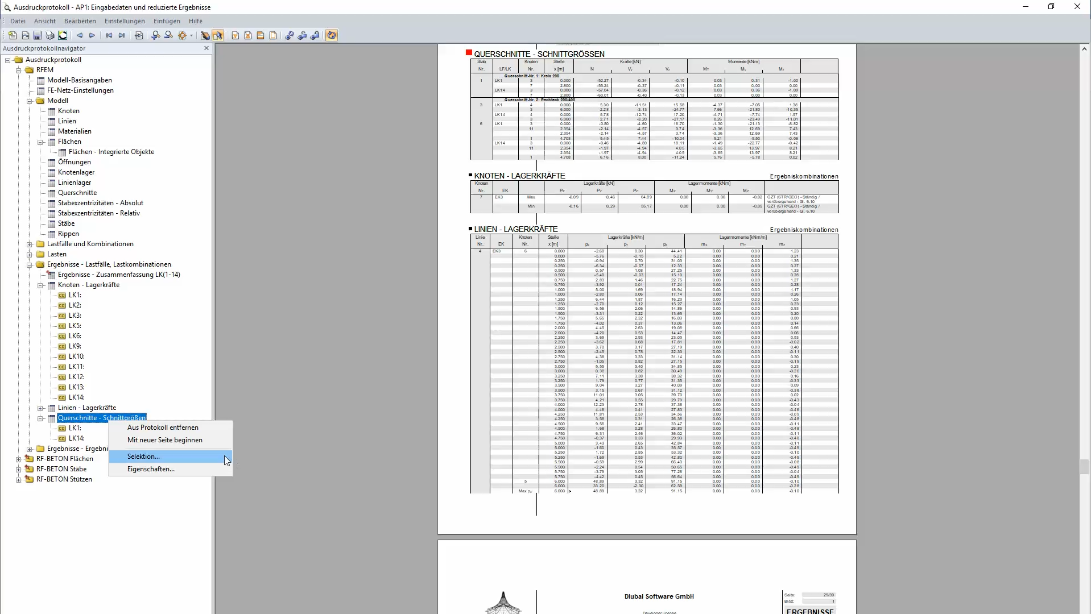
Task: Select the pan/move view tool
Action: coord(183,35)
